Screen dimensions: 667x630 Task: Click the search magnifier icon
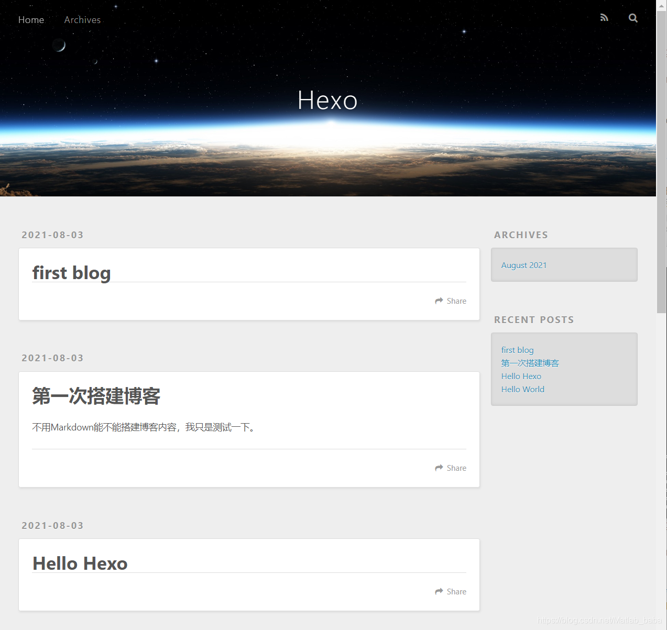pyautogui.click(x=633, y=18)
